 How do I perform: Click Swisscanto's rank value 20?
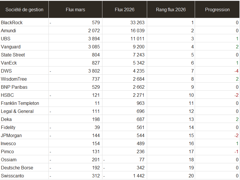[x=191, y=176]
